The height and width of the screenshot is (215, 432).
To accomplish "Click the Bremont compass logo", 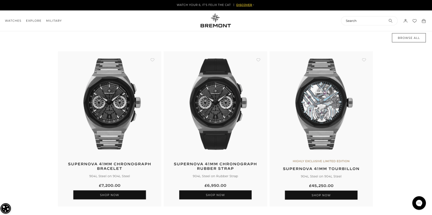I will pos(215,20).
